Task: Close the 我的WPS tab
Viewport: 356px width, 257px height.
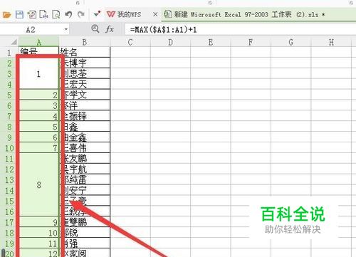Action: point(155,14)
